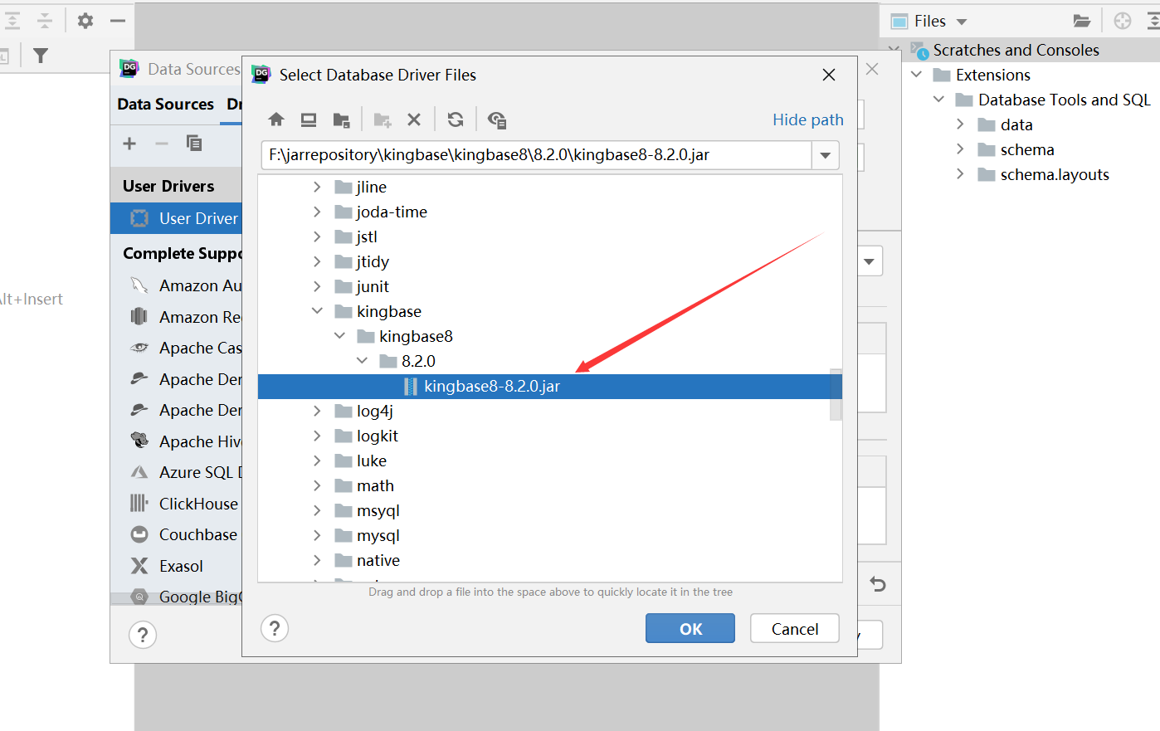Viewport: 1160px width, 731px height.
Task: Click the desktop directory icon
Action: click(309, 119)
